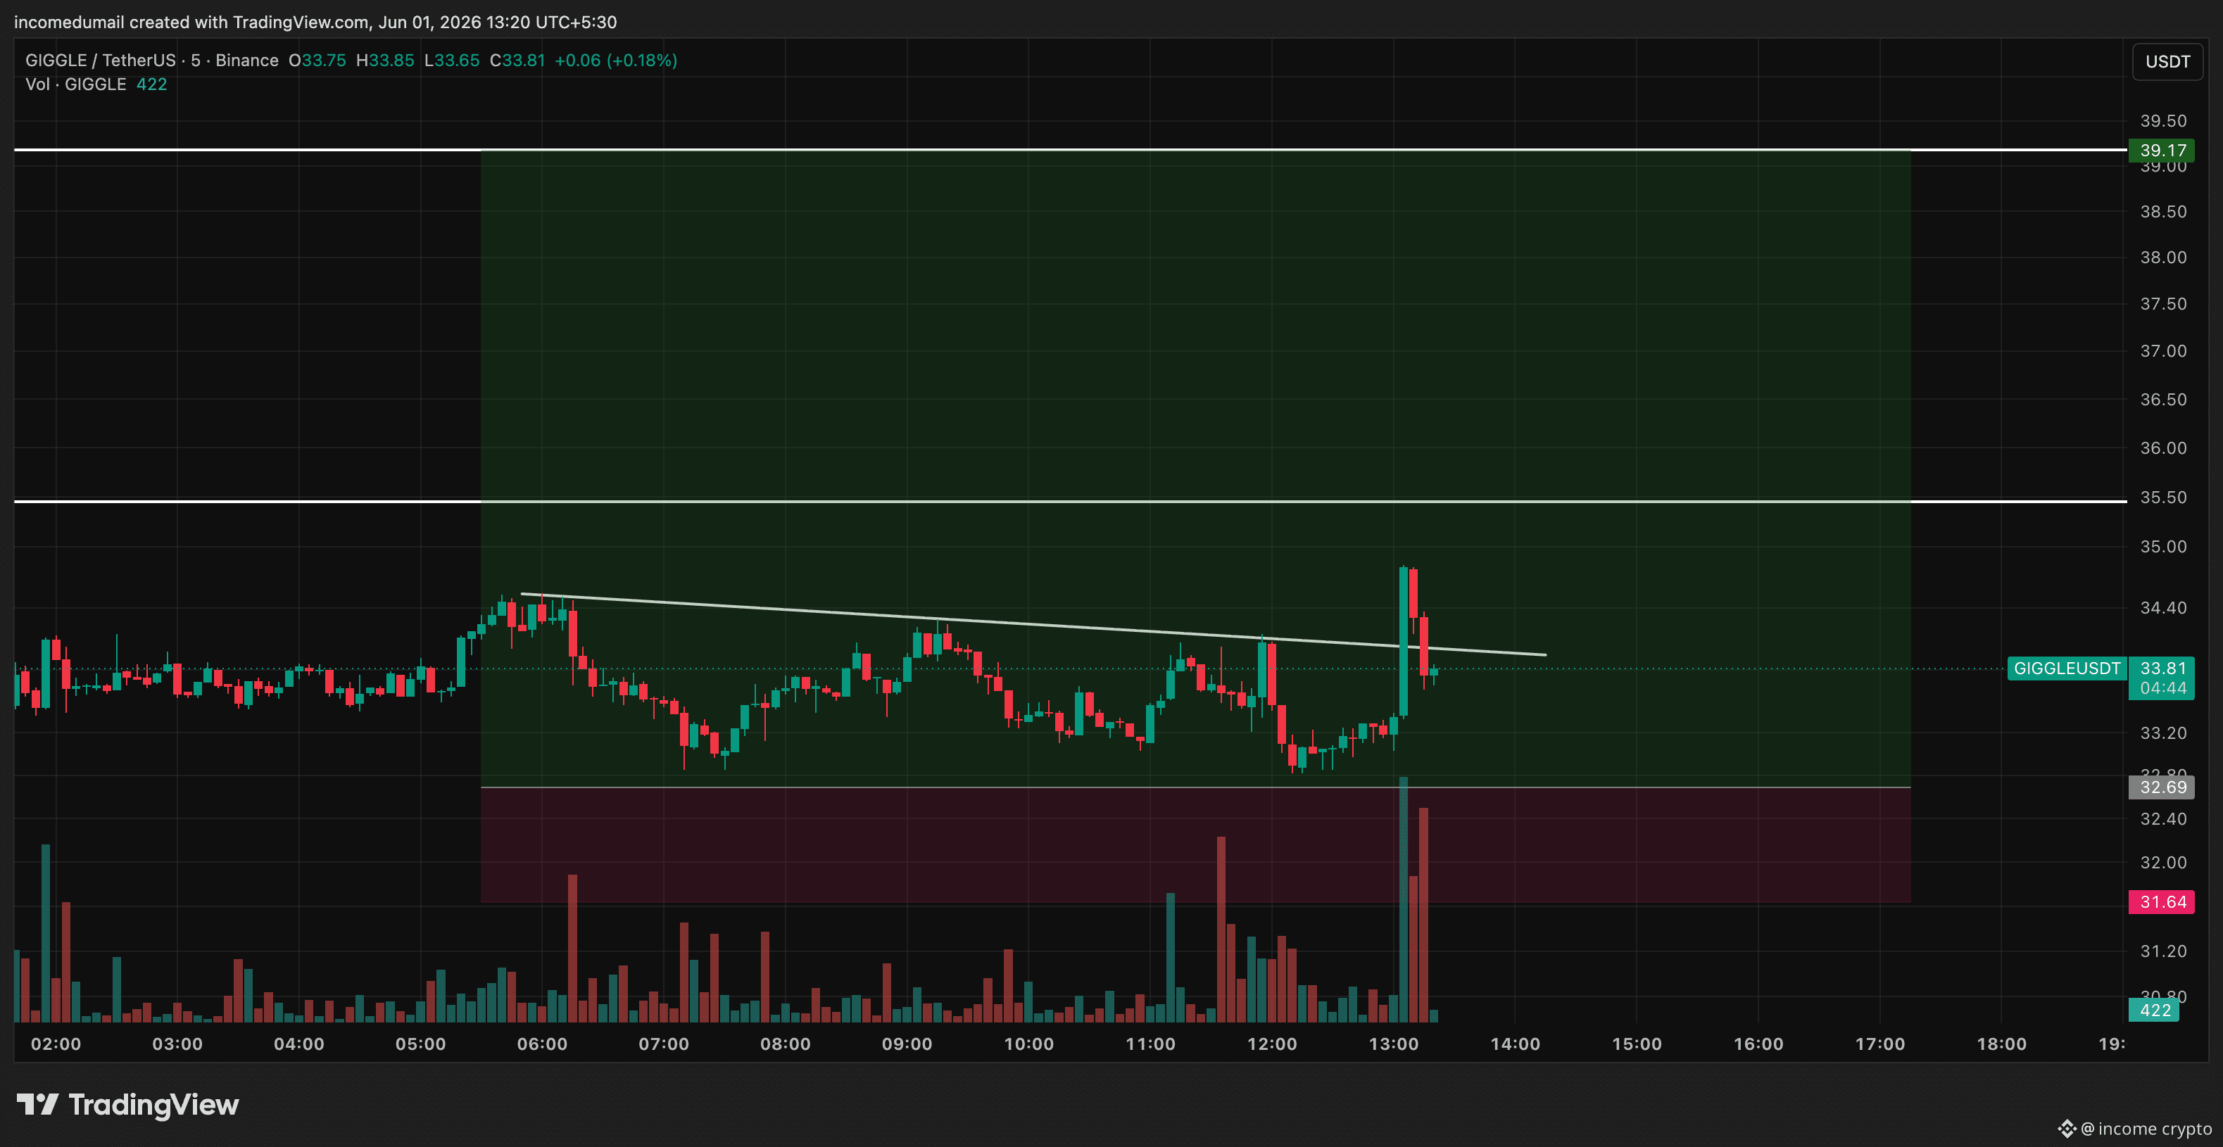Click the 04:44 candle countdown timer
The image size is (2223, 1147).
click(2162, 688)
